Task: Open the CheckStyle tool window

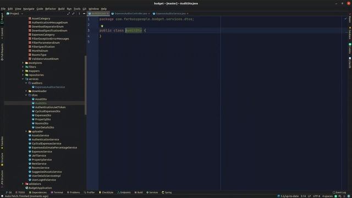Action: (x=106, y=193)
